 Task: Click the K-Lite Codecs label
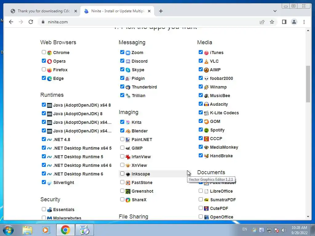click(224, 113)
